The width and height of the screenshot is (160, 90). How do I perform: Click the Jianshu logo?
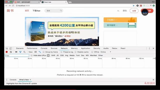click(10, 10)
